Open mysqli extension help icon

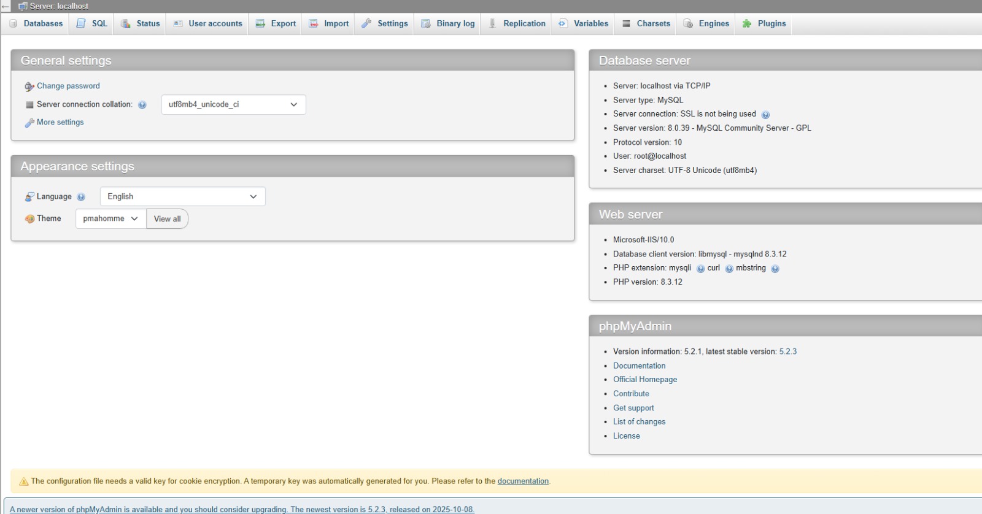[700, 269]
